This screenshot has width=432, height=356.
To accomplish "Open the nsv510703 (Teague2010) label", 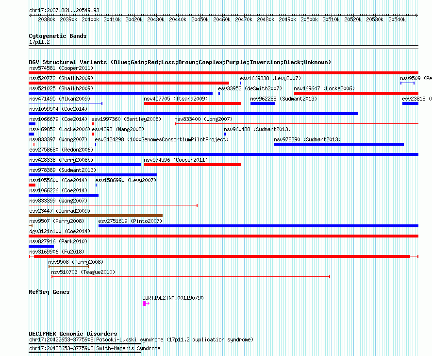I will pos(83,272).
